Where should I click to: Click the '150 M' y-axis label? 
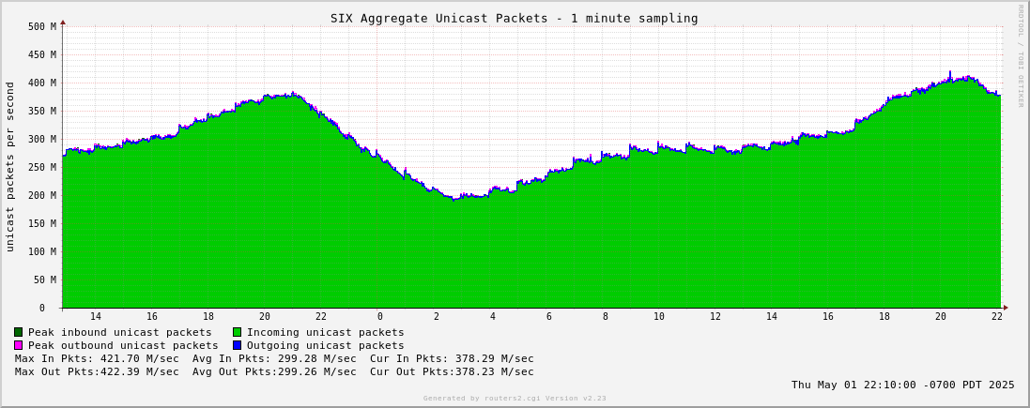(42, 223)
